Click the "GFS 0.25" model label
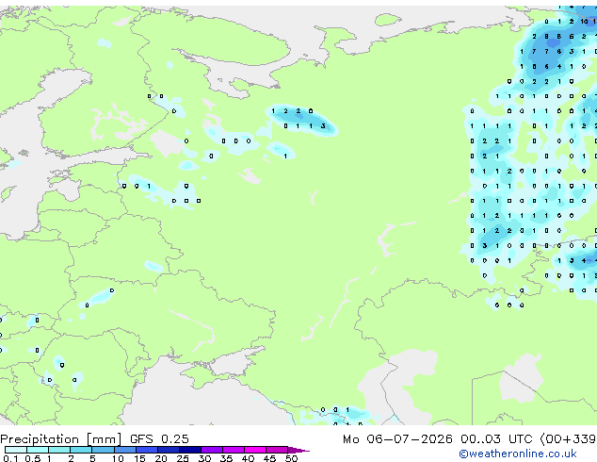 tap(159, 439)
